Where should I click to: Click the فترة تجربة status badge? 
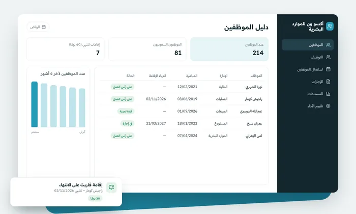click(x=126, y=111)
